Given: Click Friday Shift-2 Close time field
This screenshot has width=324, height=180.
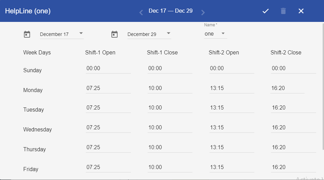Looking at the screenshot, I should coord(293,167).
